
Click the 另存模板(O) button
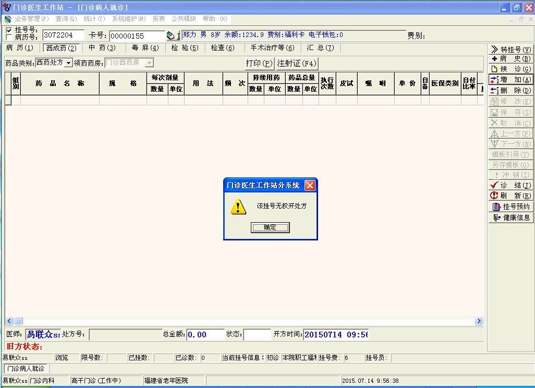[511, 165]
